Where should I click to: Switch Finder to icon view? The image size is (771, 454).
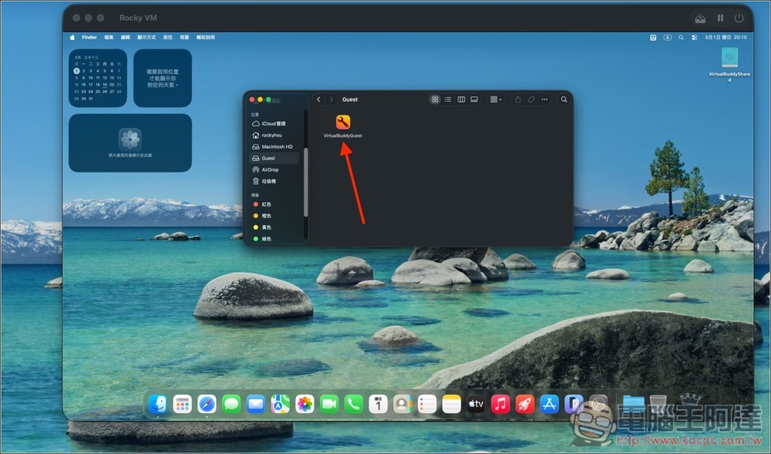point(435,99)
